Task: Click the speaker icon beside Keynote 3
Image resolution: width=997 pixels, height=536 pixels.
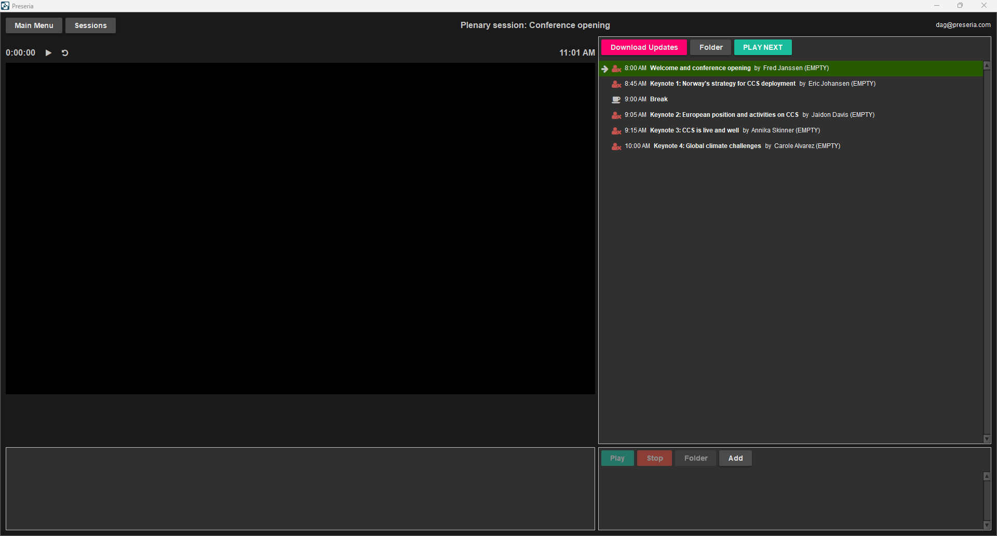Action: pos(616,131)
